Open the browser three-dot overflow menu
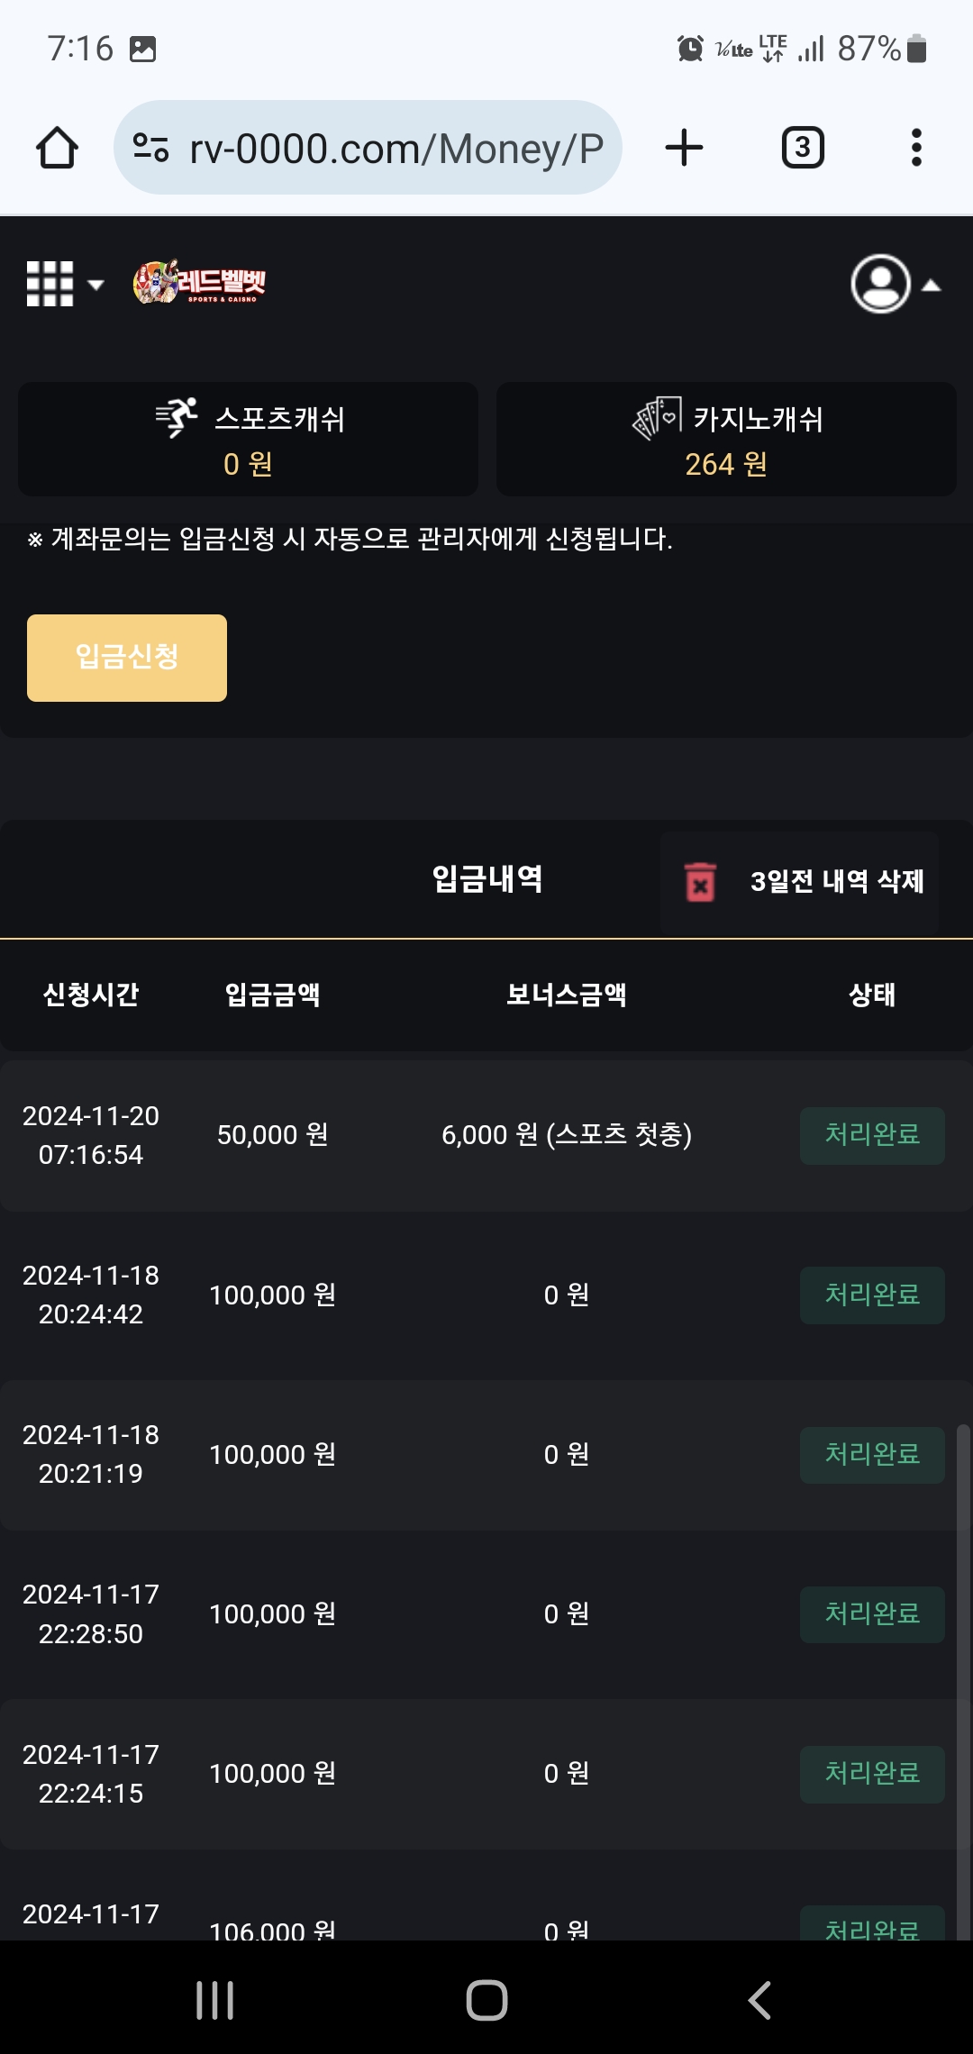Viewport: 973px width, 2054px height. [916, 148]
